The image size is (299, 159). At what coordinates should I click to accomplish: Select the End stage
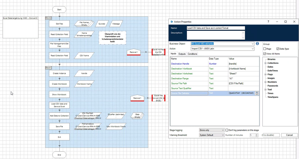coord(59,155)
